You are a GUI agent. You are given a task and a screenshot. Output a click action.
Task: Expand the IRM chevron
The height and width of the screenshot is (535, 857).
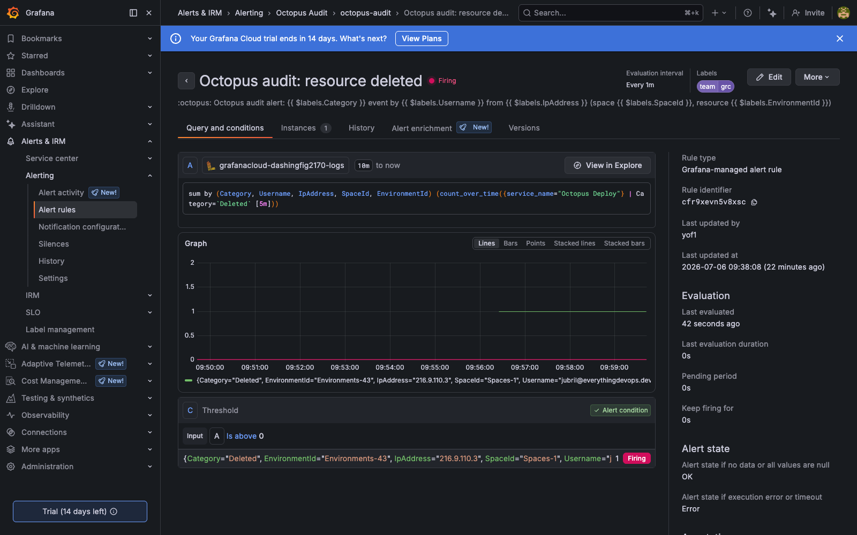pos(150,295)
